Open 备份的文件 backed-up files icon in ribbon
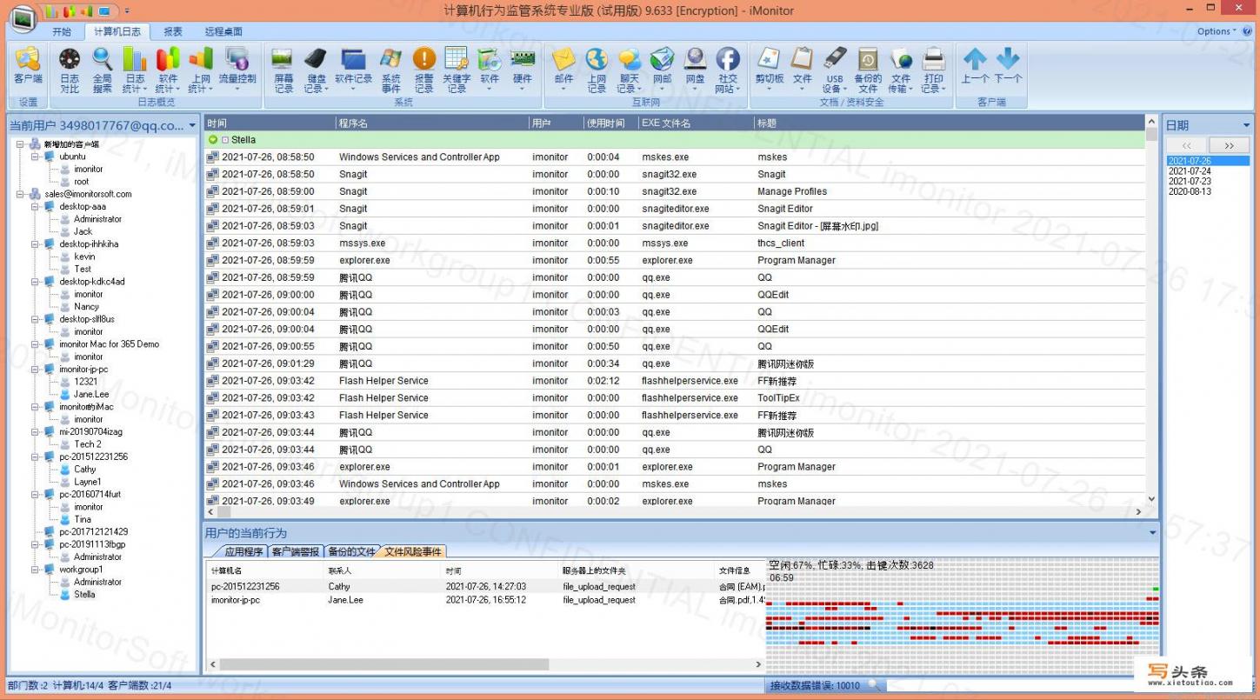 (868, 69)
